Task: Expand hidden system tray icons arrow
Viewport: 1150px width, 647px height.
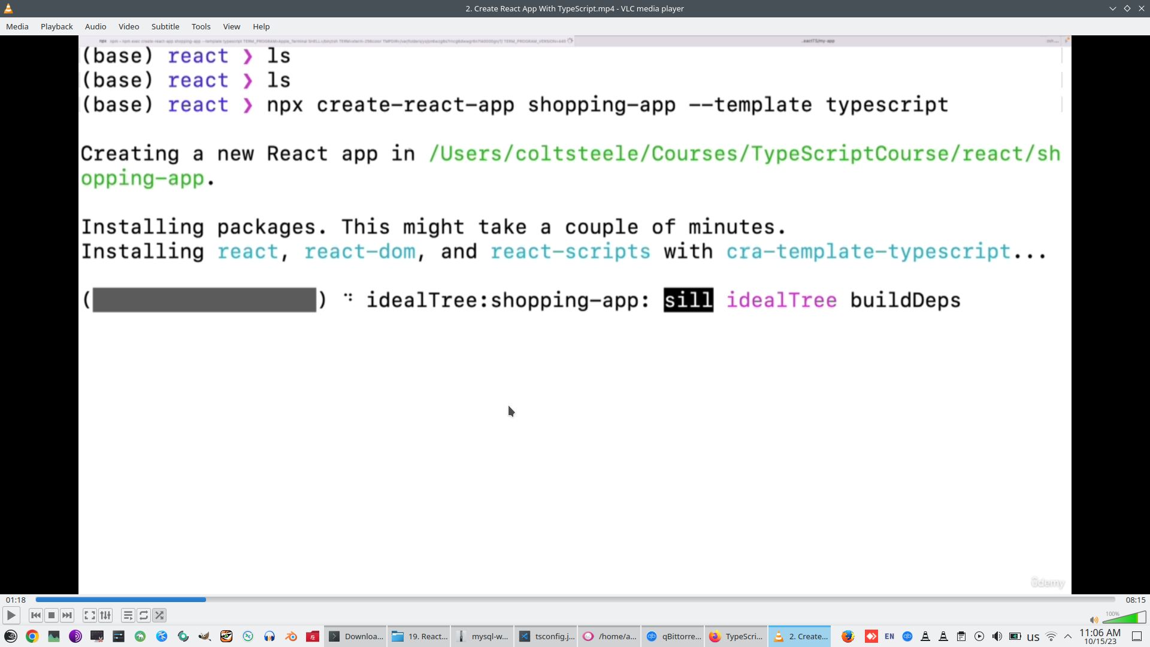Action: pos(1068,636)
